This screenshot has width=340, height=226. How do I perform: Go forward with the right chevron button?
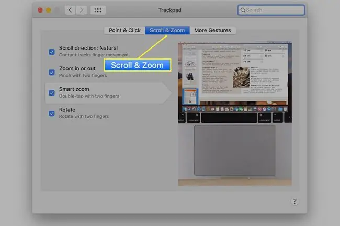point(81,10)
